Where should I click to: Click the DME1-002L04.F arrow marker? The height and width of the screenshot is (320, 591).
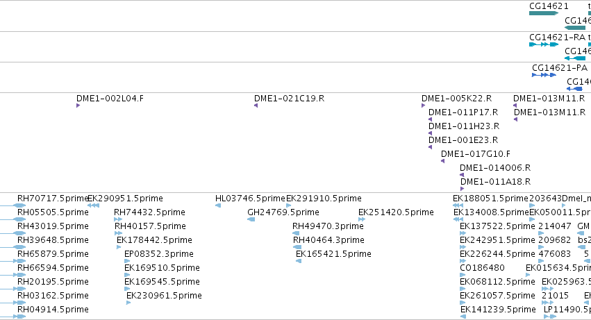tap(78, 106)
